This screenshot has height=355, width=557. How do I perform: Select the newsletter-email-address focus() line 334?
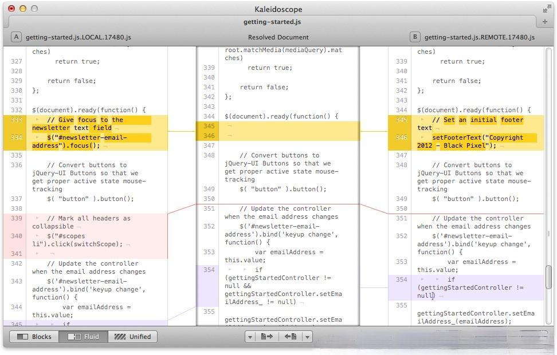85,141
